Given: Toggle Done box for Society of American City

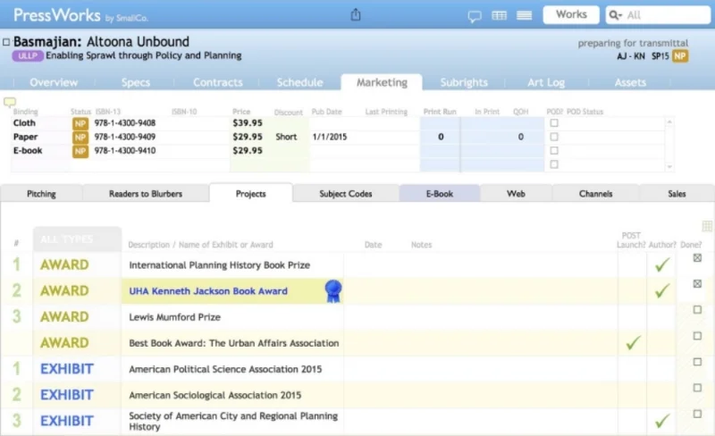Looking at the screenshot, I should (x=697, y=414).
